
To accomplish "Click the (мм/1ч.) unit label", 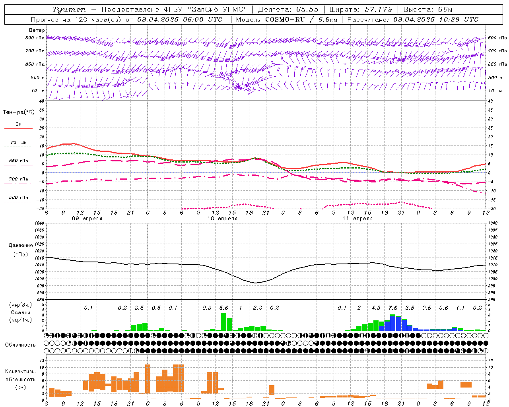I will (21, 320).
